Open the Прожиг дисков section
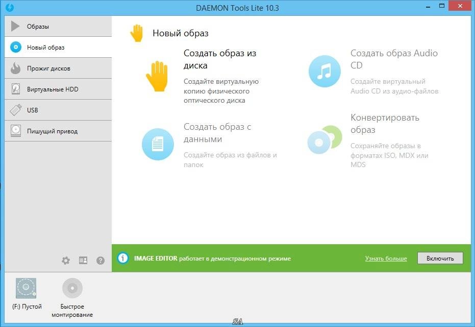The width and height of the screenshot is (475, 327). point(58,68)
